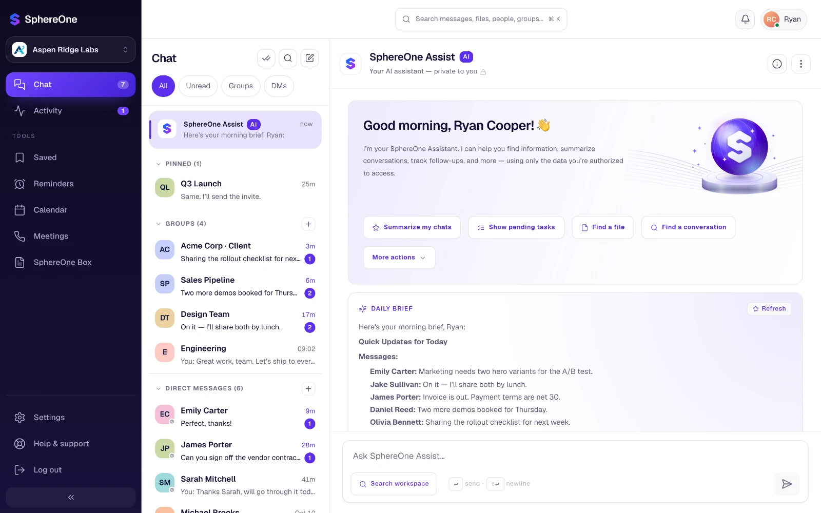Screen dimensions: 821x513
Task: Add a new group with plus icon
Action: coord(308,224)
